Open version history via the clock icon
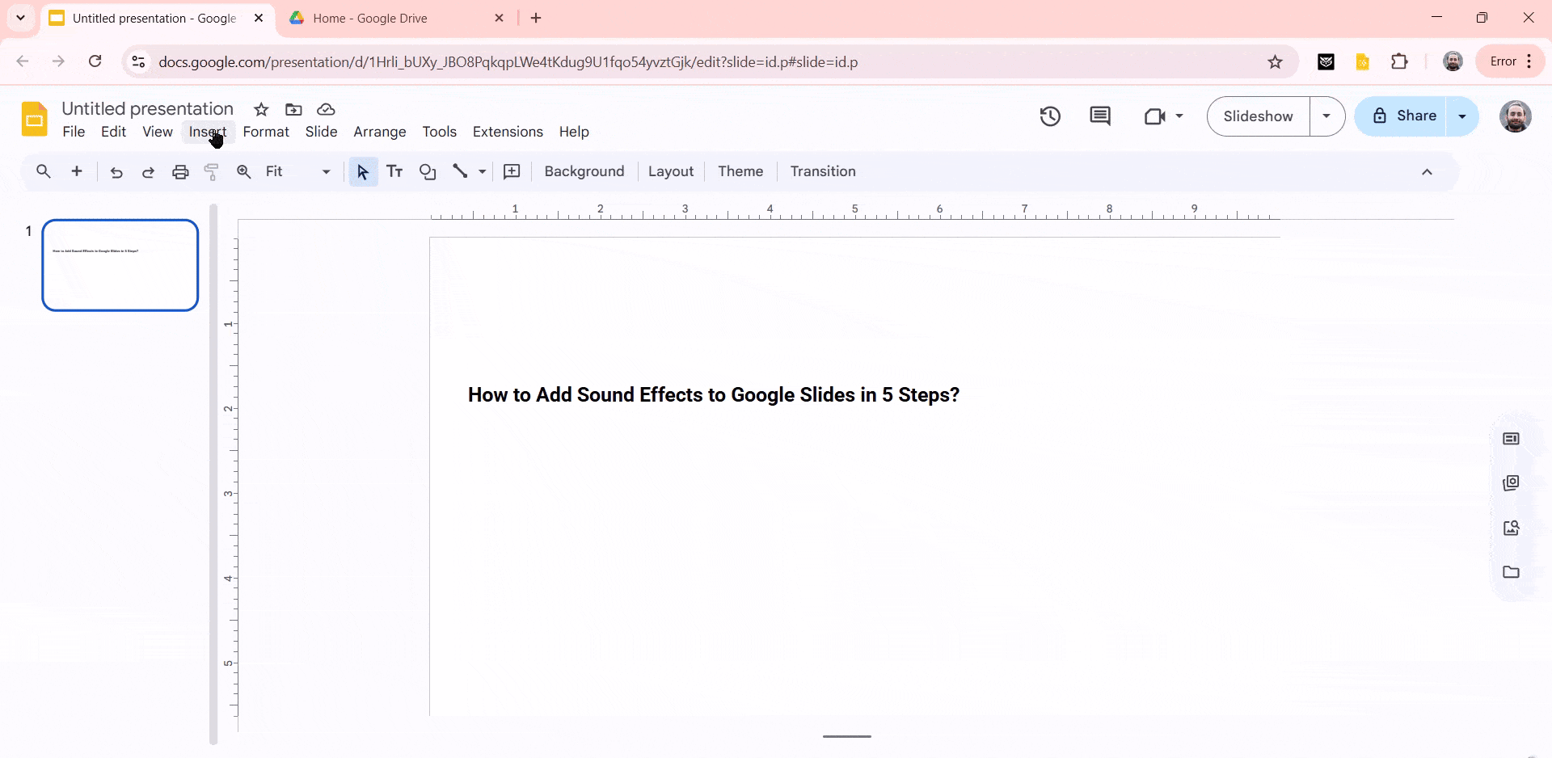The width and height of the screenshot is (1552, 758). 1049,116
